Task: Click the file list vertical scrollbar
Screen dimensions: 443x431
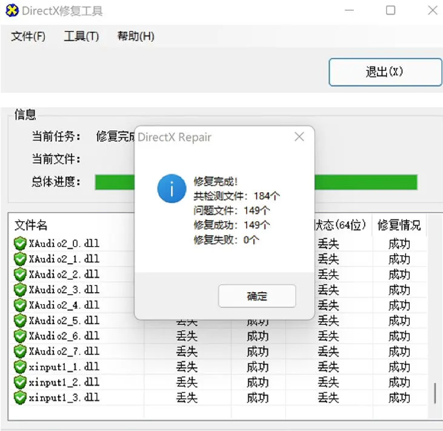Action: [x=435, y=393]
